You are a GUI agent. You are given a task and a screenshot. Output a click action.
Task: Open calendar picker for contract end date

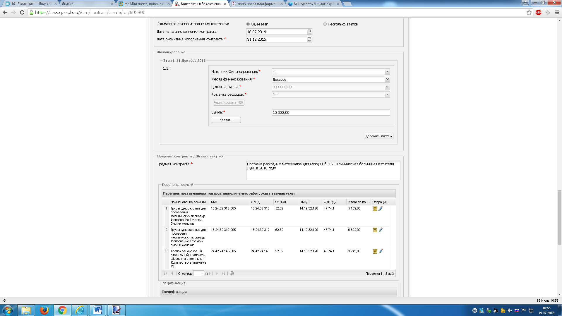tap(309, 39)
